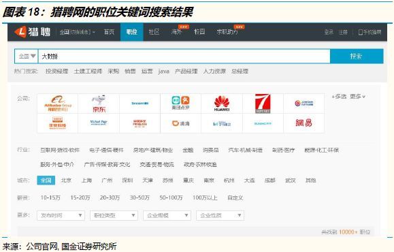Click the 注册 link

click(x=343, y=32)
